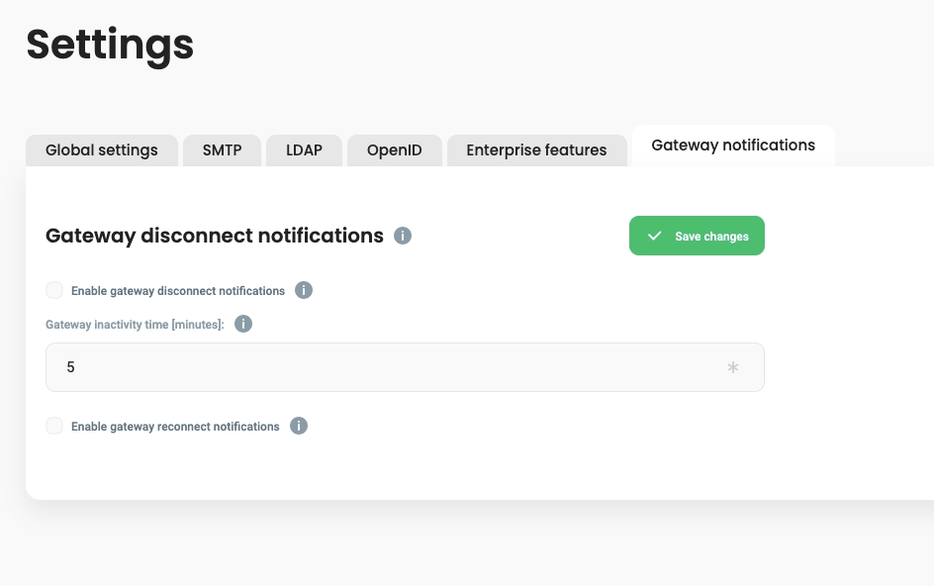Screen dimensions: 934x586
Task: Enable gateway disconnect notifications checkbox
Action: coord(54,290)
